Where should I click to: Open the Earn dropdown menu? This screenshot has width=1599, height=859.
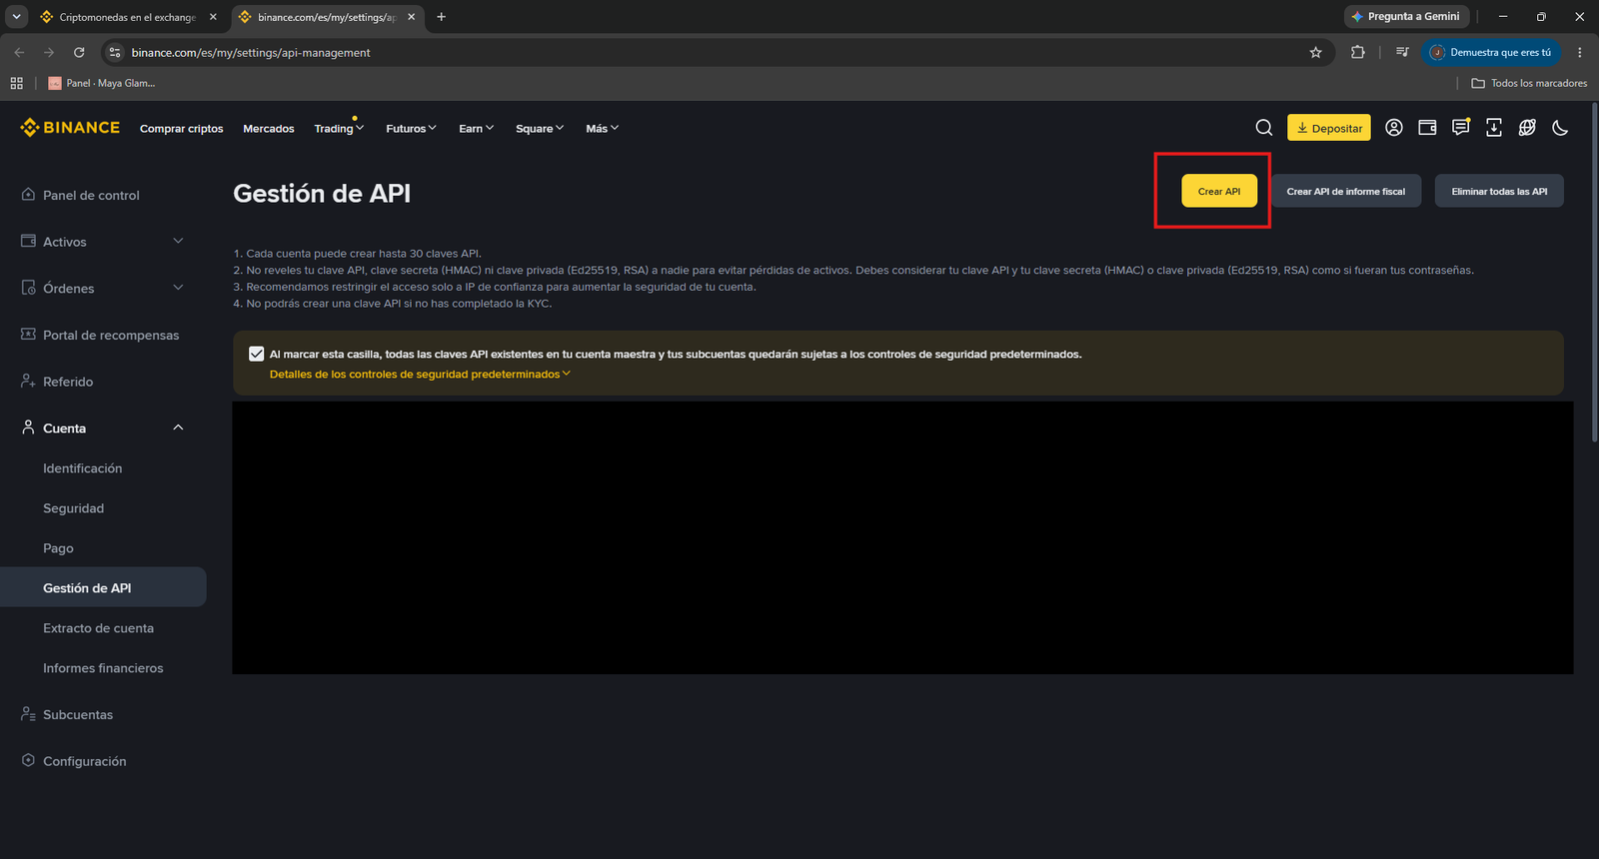[x=477, y=128]
